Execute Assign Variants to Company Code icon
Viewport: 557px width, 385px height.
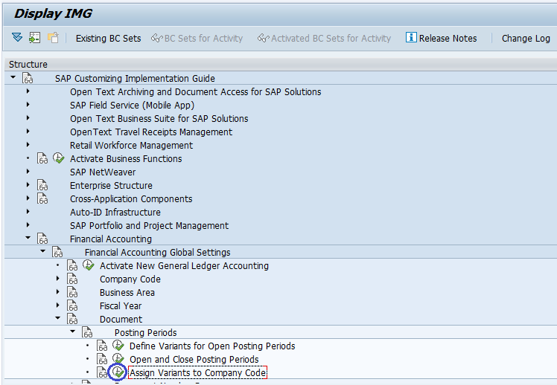click(118, 372)
